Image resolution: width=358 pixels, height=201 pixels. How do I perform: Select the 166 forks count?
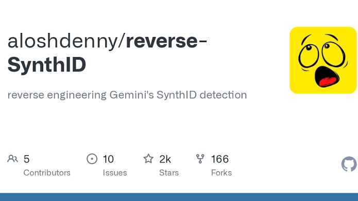[219, 159]
